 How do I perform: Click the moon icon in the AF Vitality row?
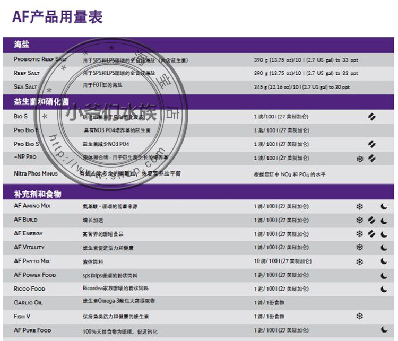384,248
